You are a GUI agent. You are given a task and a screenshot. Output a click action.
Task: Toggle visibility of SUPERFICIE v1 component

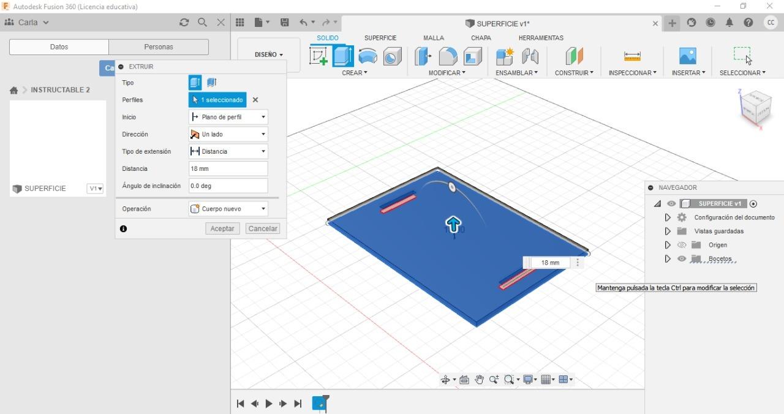[671, 204]
